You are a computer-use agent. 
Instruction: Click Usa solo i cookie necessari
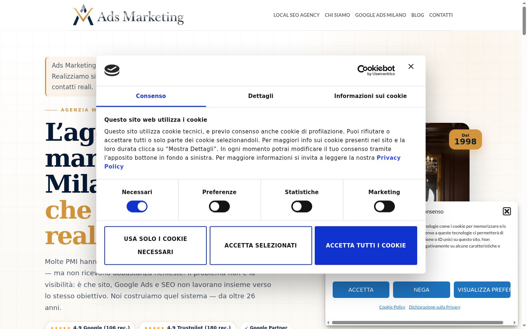(156, 245)
